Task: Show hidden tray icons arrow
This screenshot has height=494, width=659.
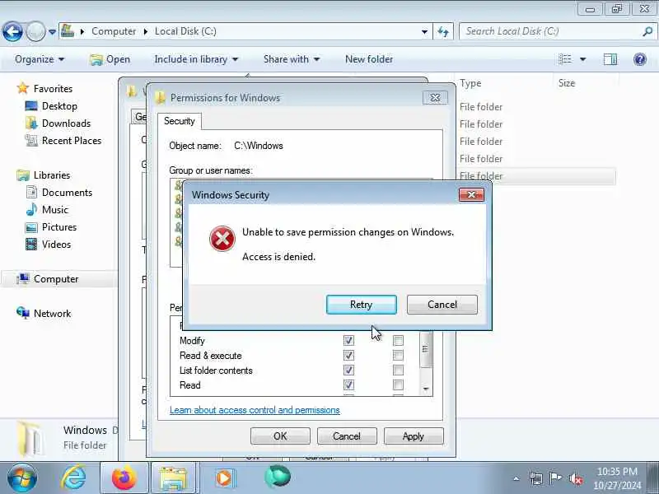Action: 516,478
